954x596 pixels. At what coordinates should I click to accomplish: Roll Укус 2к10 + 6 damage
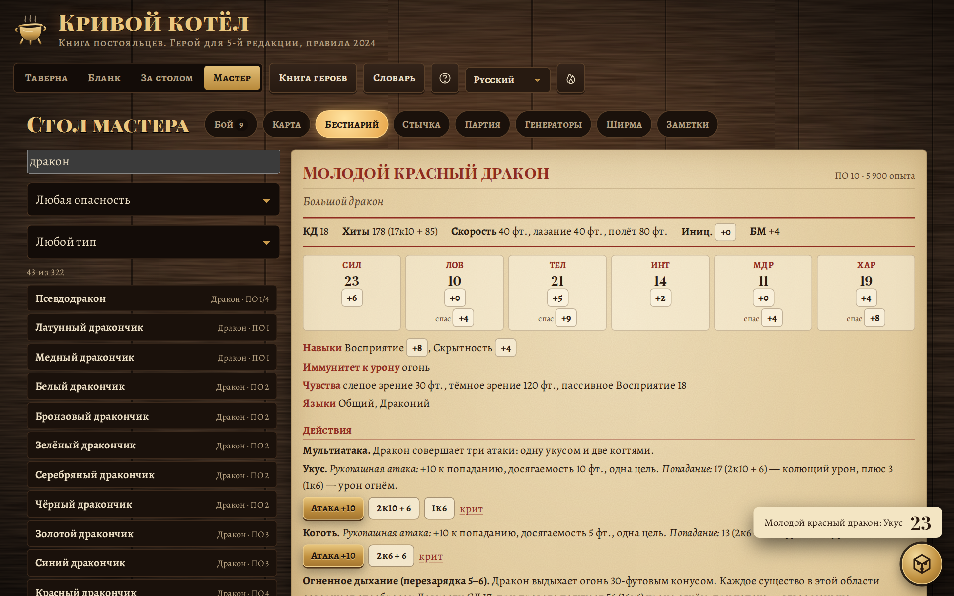tap(394, 508)
